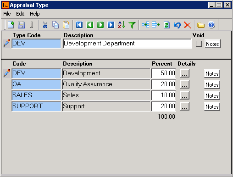Click the SUPPORT code cell

36,106
